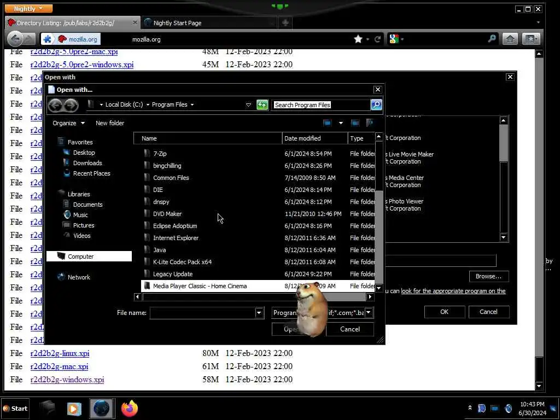This screenshot has width=560, height=420.
Task: Click the file dialog back button
Action: tap(55, 105)
